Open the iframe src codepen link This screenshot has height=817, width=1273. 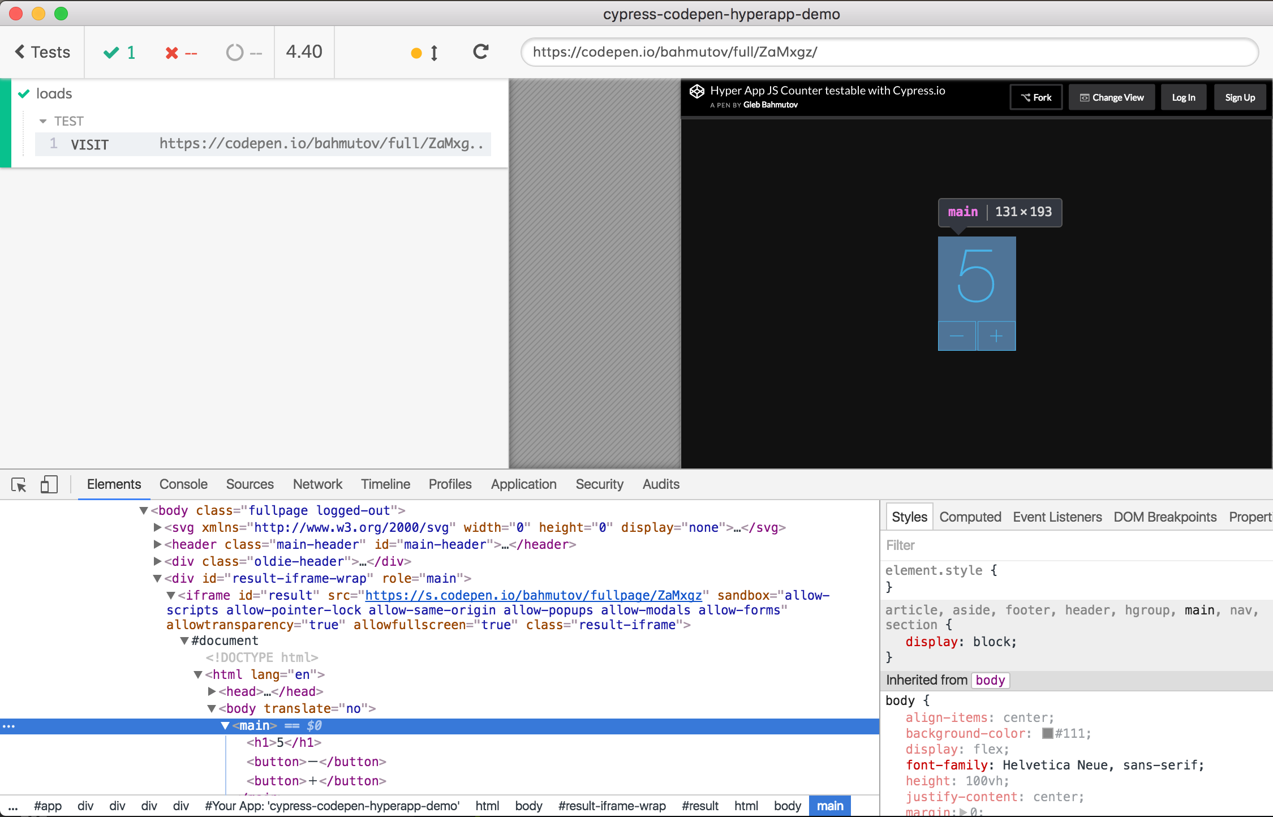tap(533, 595)
